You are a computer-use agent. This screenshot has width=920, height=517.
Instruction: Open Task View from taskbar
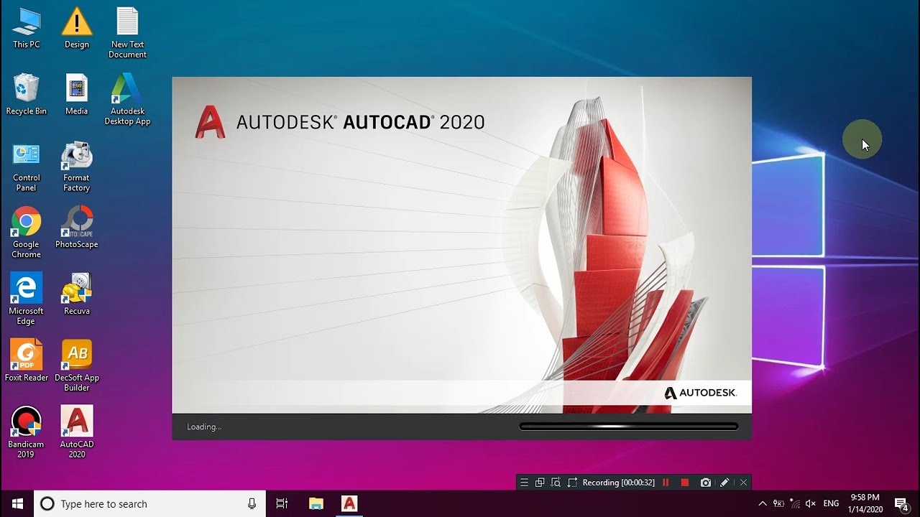282,503
